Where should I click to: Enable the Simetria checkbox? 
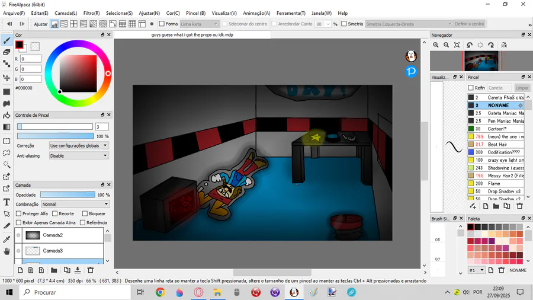(x=344, y=24)
